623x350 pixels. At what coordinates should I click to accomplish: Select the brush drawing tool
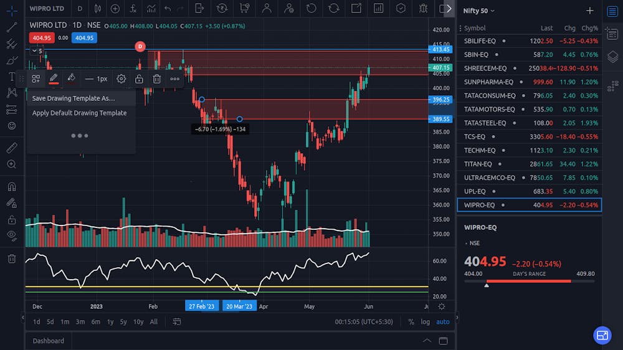pos(12,60)
